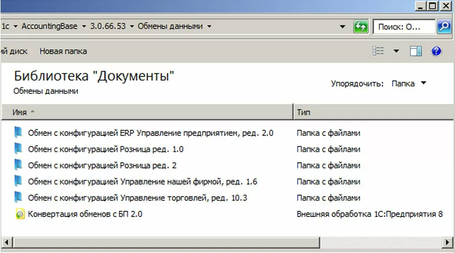455x253 pixels.
Task: Click the horizontal scrollbar thumb
Action: click(x=166, y=242)
